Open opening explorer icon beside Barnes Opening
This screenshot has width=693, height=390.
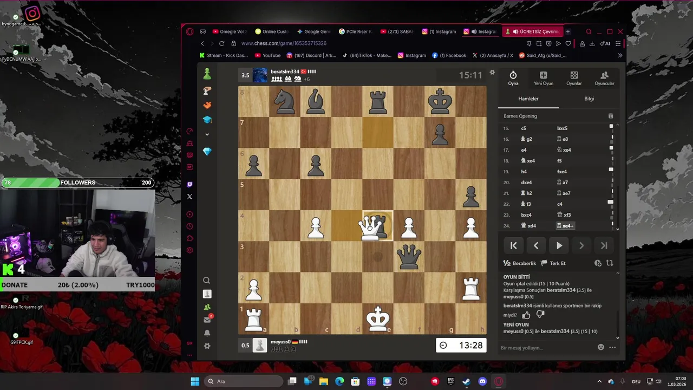(x=611, y=116)
